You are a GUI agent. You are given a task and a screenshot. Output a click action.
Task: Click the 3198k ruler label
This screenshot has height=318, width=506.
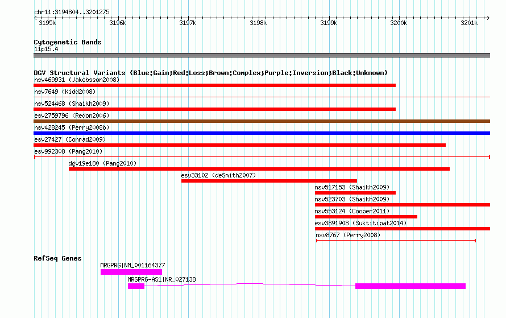point(258,23)
